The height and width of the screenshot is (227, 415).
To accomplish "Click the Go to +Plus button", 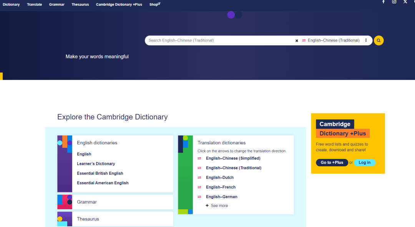I will point(332,163).
